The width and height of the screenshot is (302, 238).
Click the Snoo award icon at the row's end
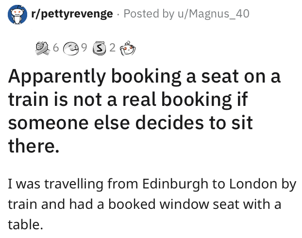128,48
